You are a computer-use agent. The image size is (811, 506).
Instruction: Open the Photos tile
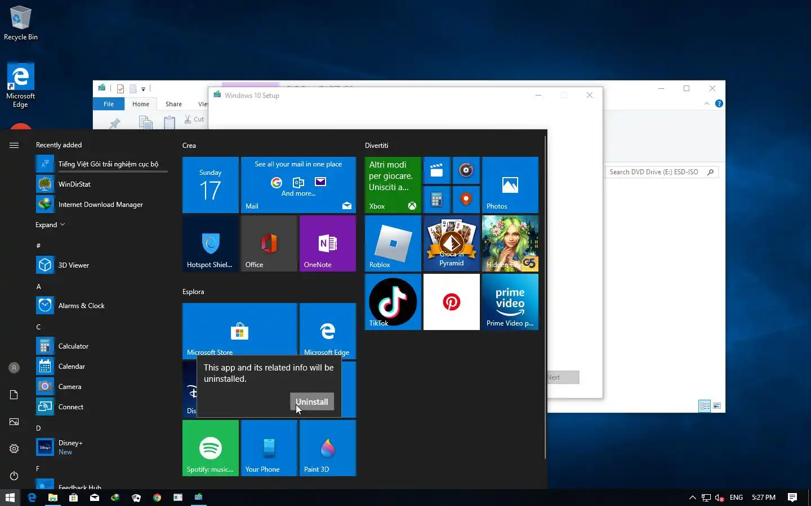coord(510,185)
